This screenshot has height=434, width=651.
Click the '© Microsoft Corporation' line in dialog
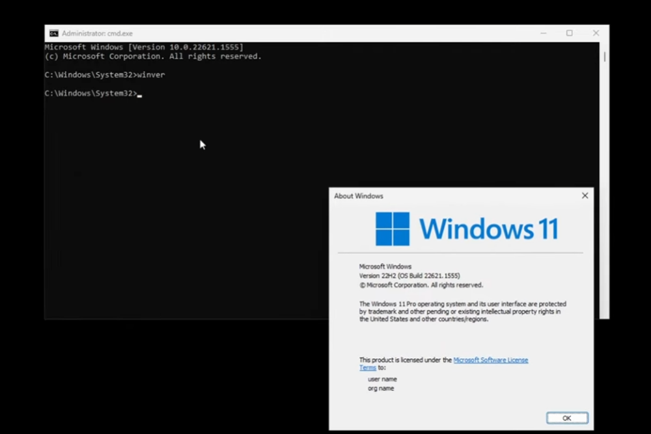pyautogui.click(x=421, y=285)
